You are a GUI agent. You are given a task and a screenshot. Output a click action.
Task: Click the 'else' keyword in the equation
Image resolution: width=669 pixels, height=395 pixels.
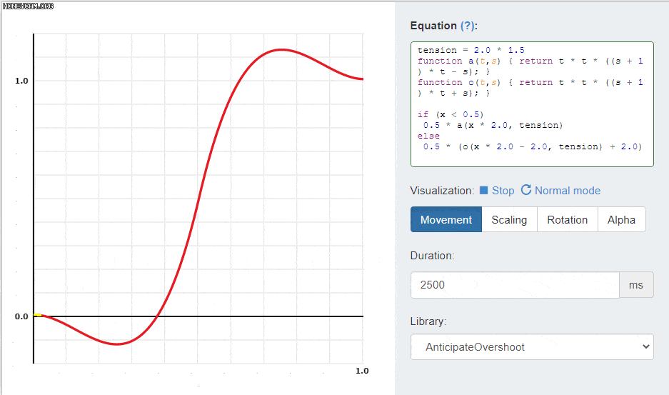click(428, 136)
